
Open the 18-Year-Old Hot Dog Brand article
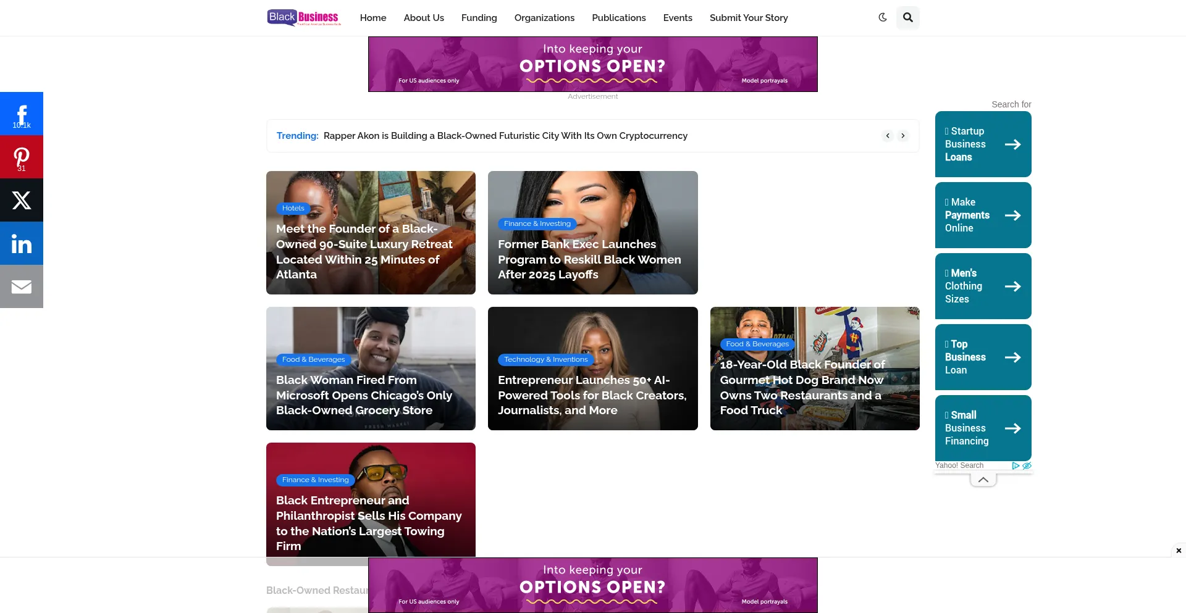802,387
